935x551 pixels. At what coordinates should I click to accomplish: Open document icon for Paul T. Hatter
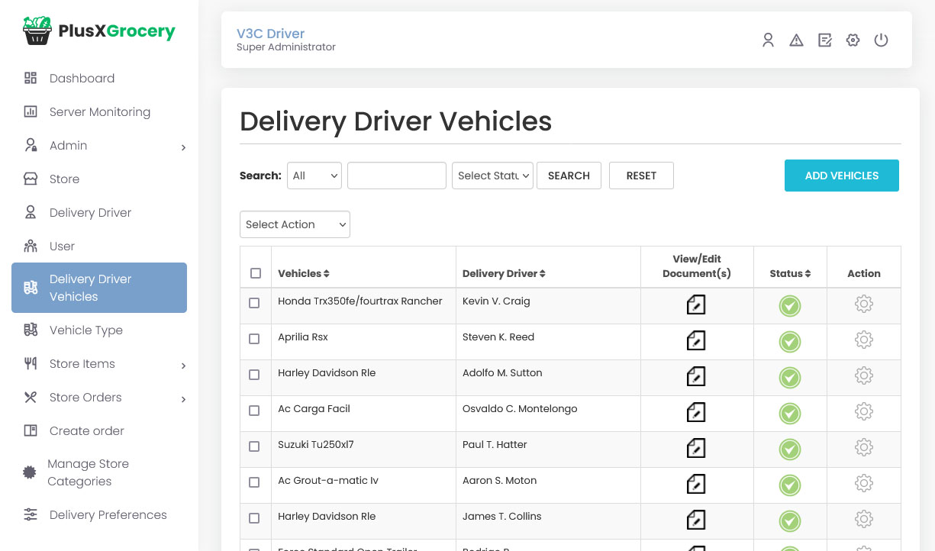[x=696, y=448]
